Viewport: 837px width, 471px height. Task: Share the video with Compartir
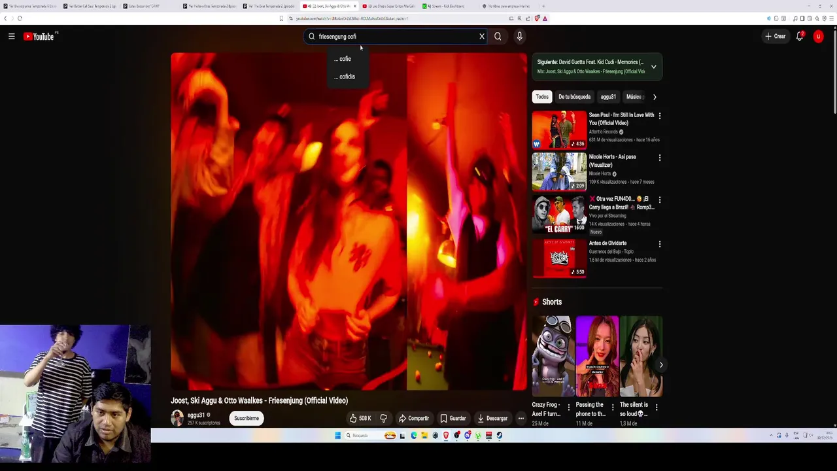414,419
